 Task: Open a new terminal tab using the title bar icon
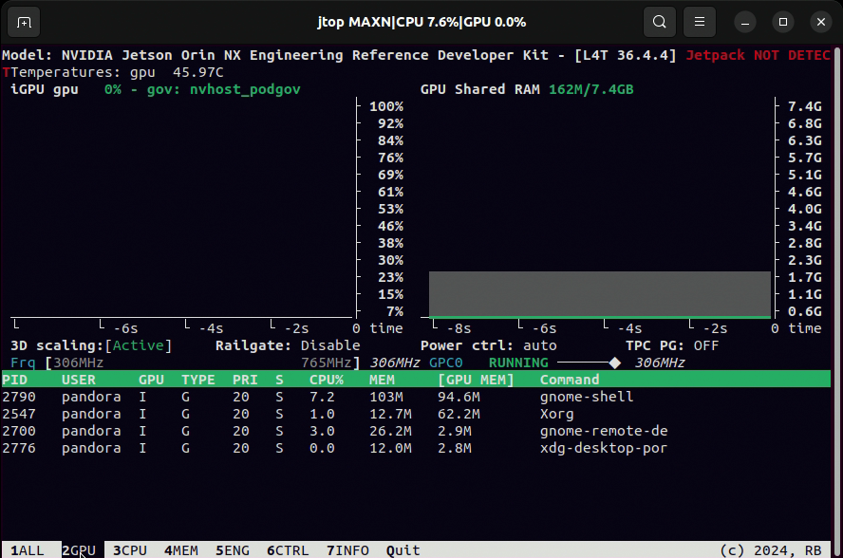pyautogui.click(x=24, y=21)
